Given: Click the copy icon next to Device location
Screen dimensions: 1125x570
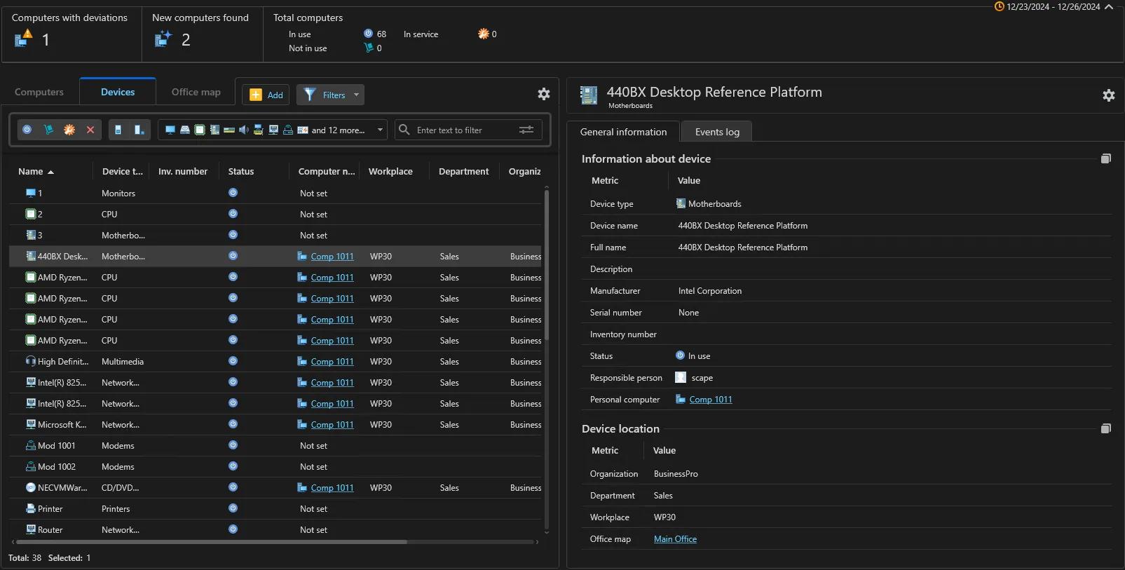Looking at the screenshot, I should [1105, 428].
